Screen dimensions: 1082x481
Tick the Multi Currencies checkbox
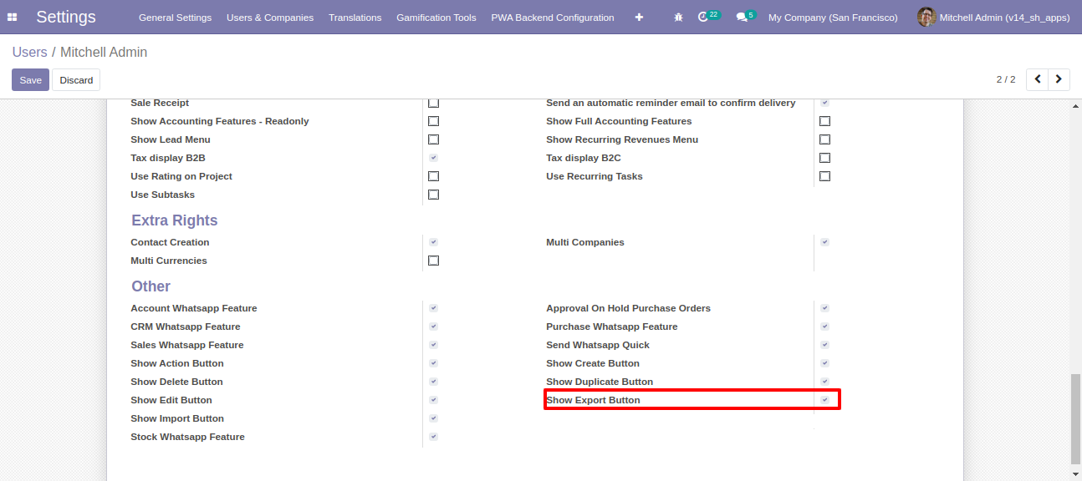(433, 261)
